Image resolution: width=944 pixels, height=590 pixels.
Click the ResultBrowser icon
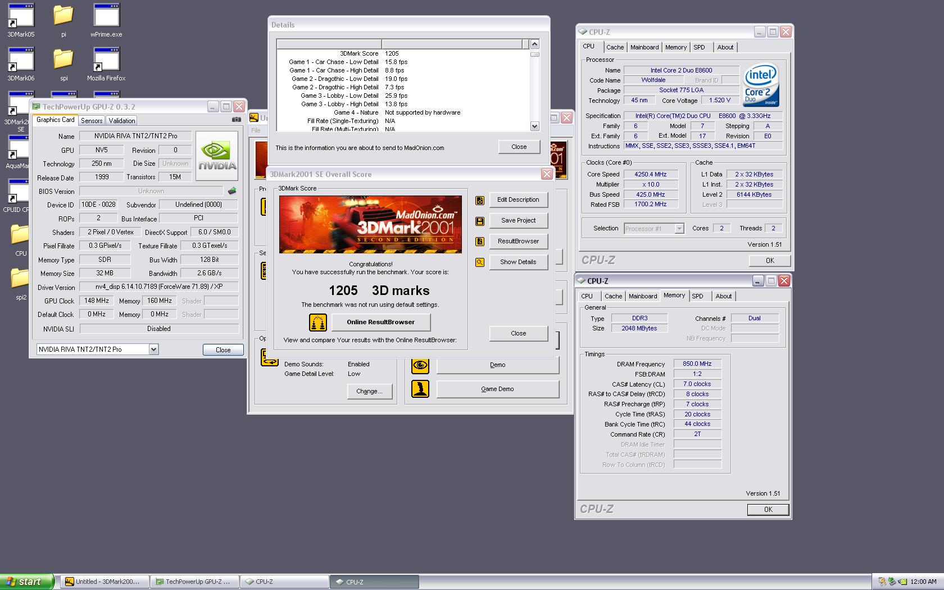[x=480, y=242]
